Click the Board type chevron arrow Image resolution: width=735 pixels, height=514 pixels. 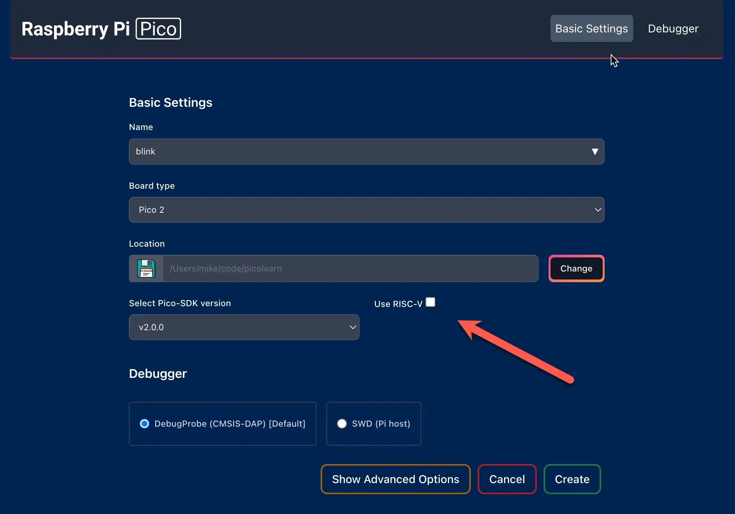click(598, 210)
